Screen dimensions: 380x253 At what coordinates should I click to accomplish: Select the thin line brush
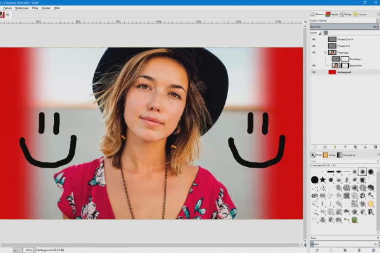point(346,171)
